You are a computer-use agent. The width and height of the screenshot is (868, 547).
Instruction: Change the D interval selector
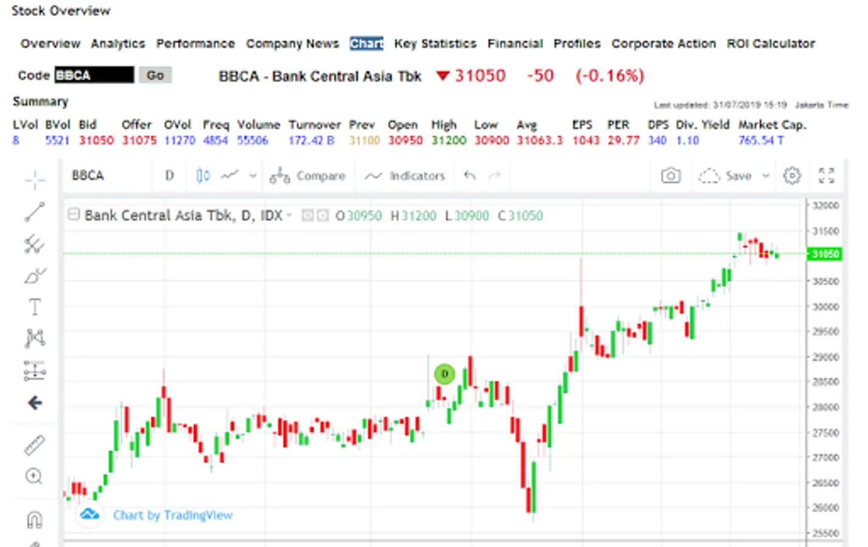tap(170, 176)
